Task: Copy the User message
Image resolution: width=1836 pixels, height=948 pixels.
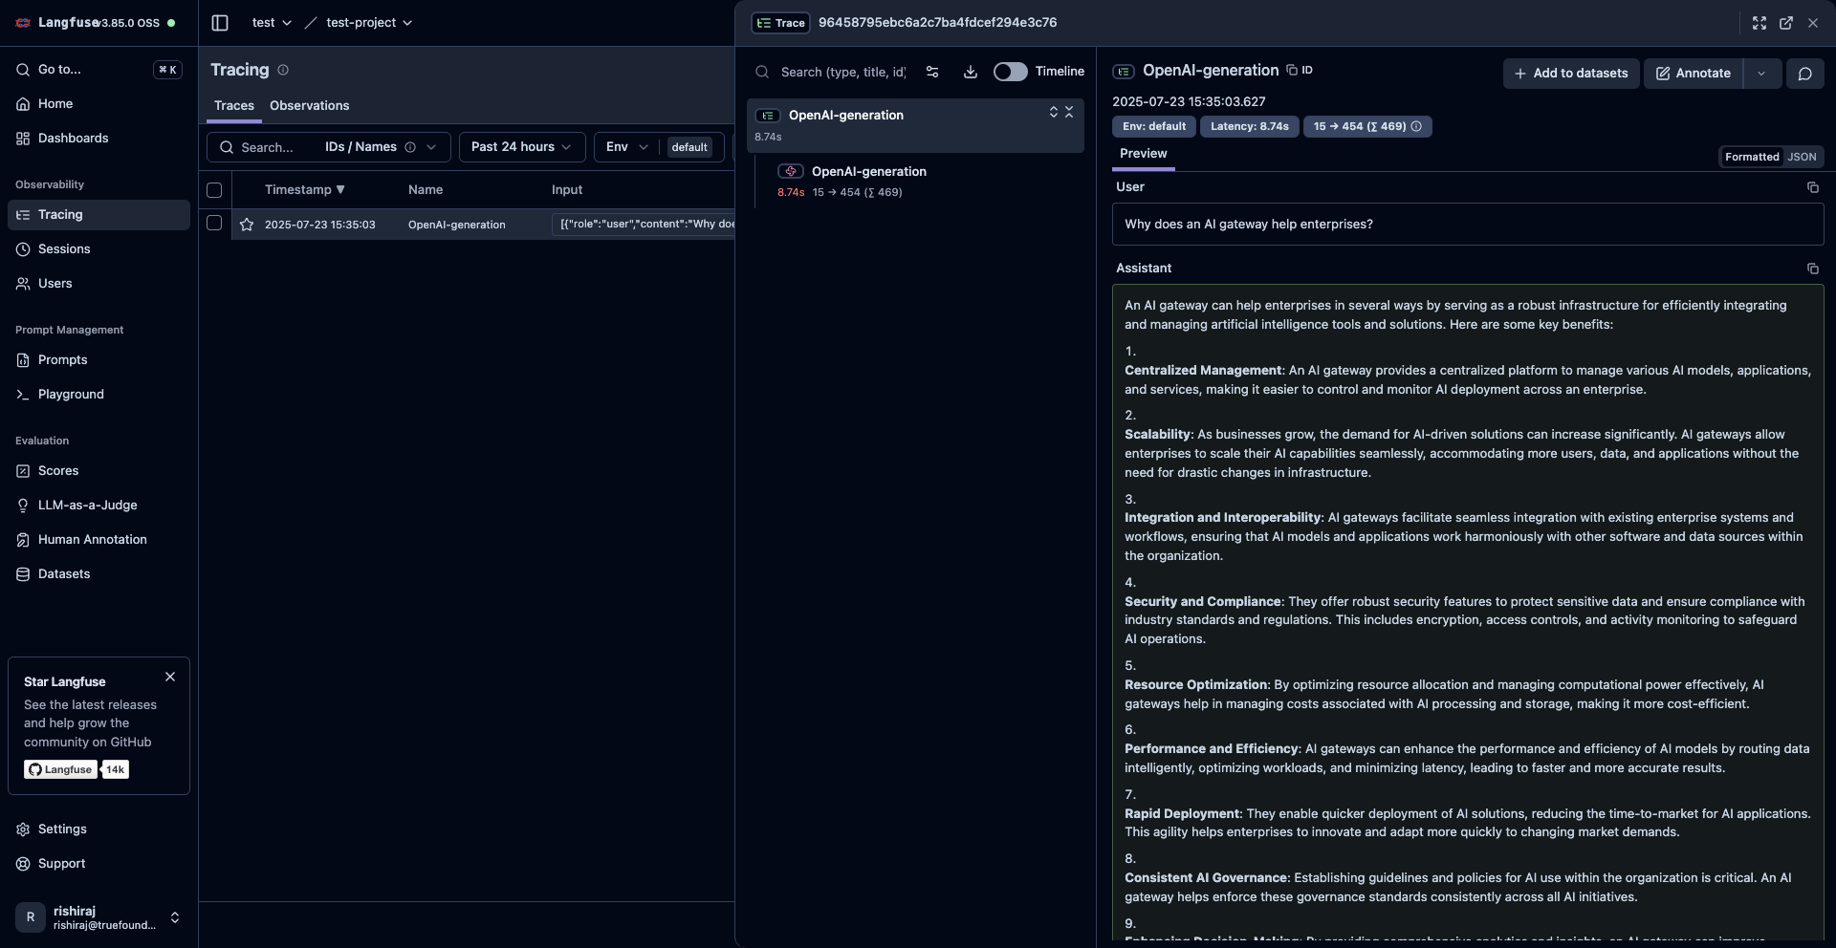Action: pyautogui.click(x=1812, y=187)
